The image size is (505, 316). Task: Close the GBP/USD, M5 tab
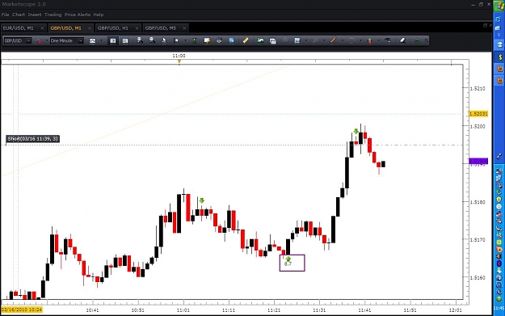tap(184, 28)
